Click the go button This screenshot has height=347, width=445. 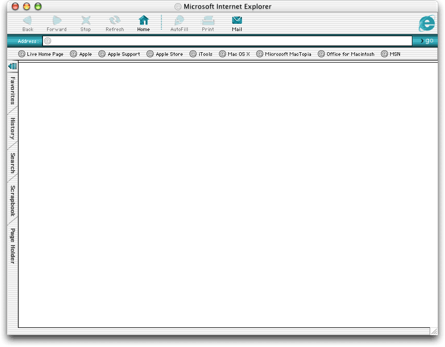coord(427,41)
